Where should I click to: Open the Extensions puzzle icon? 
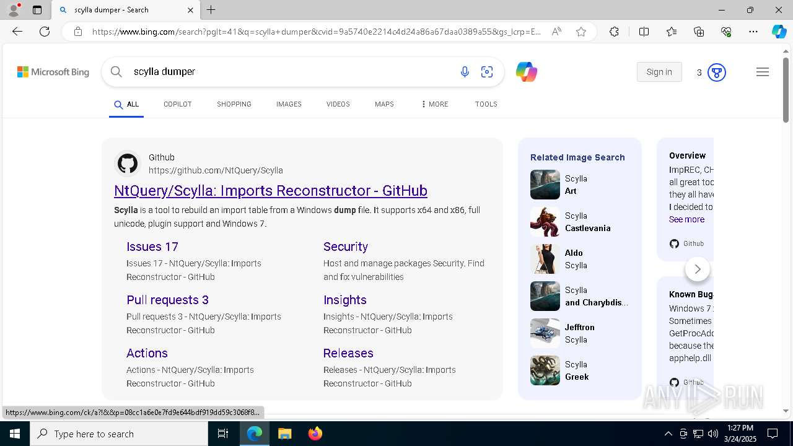614,32
